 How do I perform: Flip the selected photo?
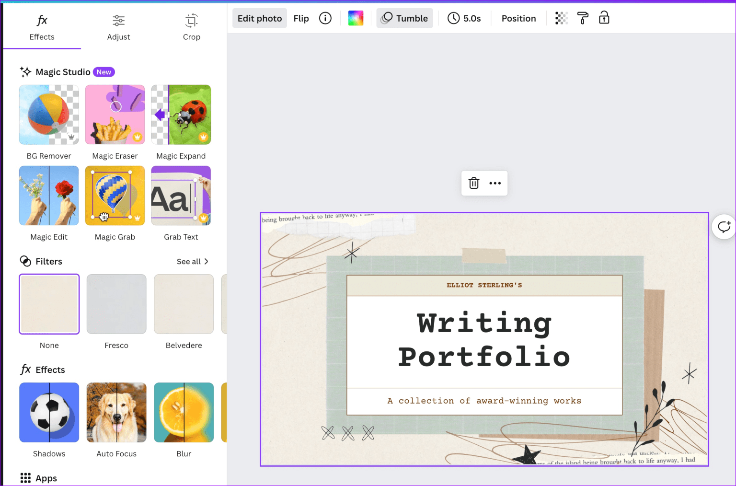(x=301, y=18)
